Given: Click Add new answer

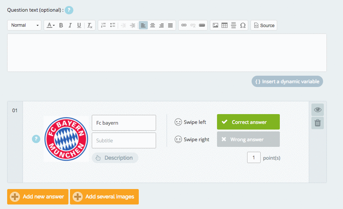Looking at the screenshot, I should point(38,197).
